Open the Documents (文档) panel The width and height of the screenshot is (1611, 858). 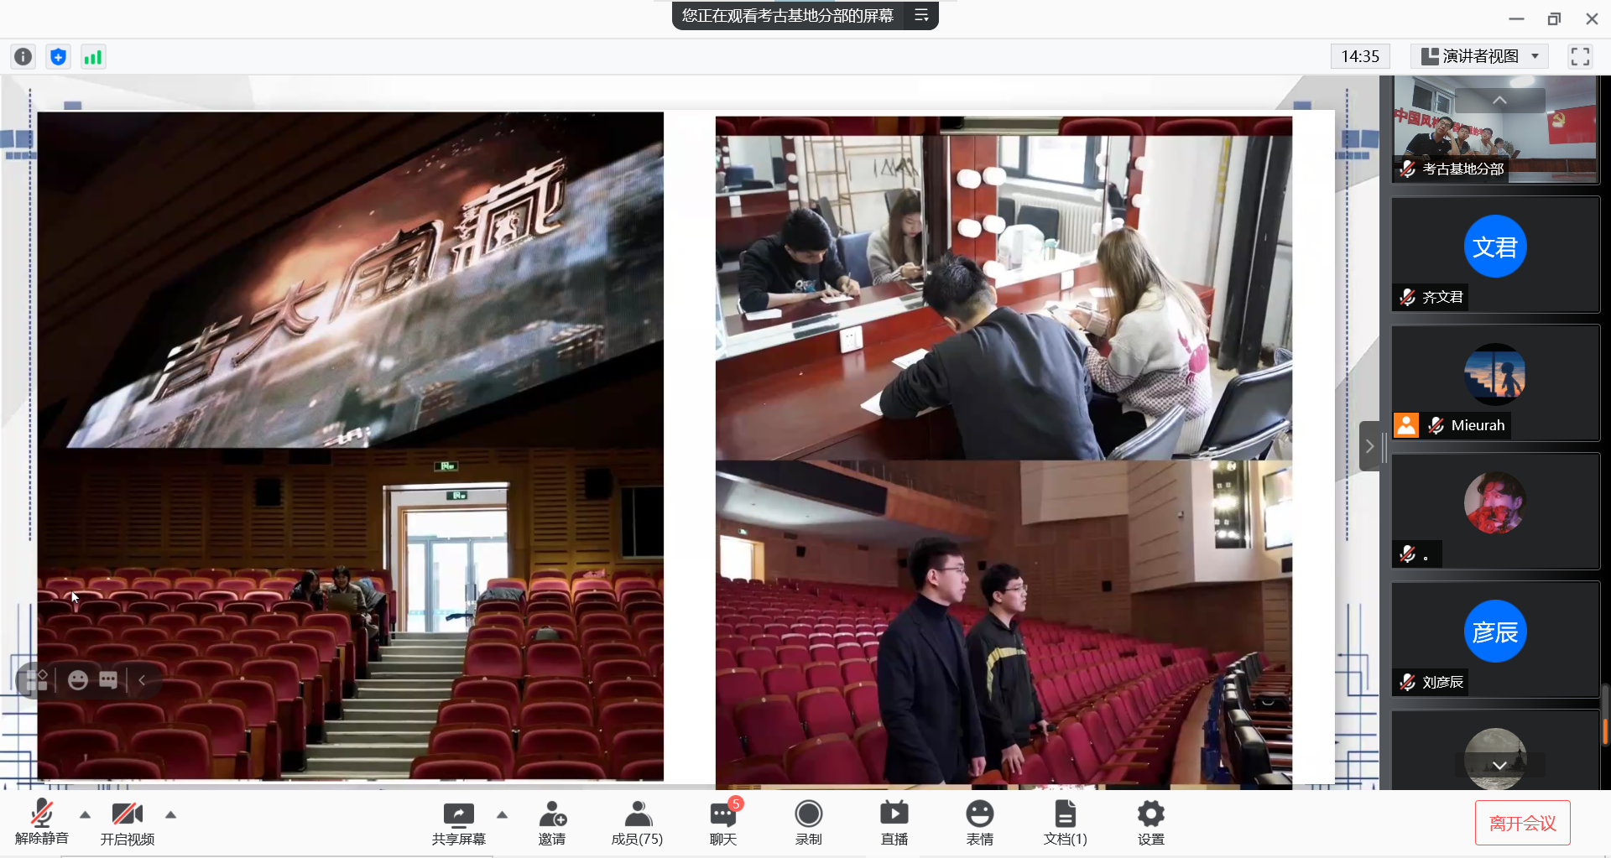click(x=1065, y=822)
